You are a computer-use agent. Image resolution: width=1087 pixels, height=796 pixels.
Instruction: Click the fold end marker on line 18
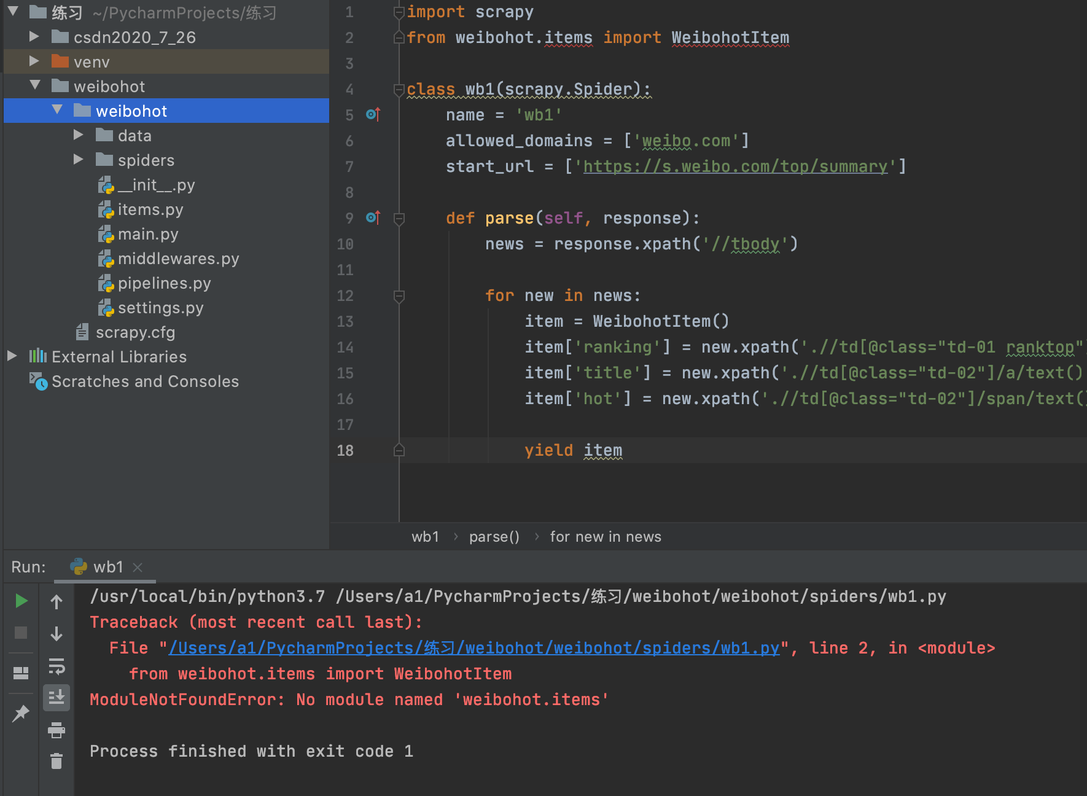point(399,450)
